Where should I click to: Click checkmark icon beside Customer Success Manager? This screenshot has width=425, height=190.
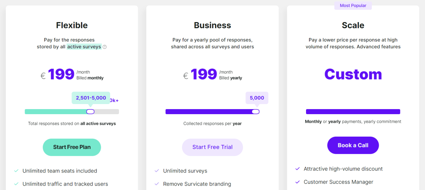pyautogui.click(x=297, y=182)
